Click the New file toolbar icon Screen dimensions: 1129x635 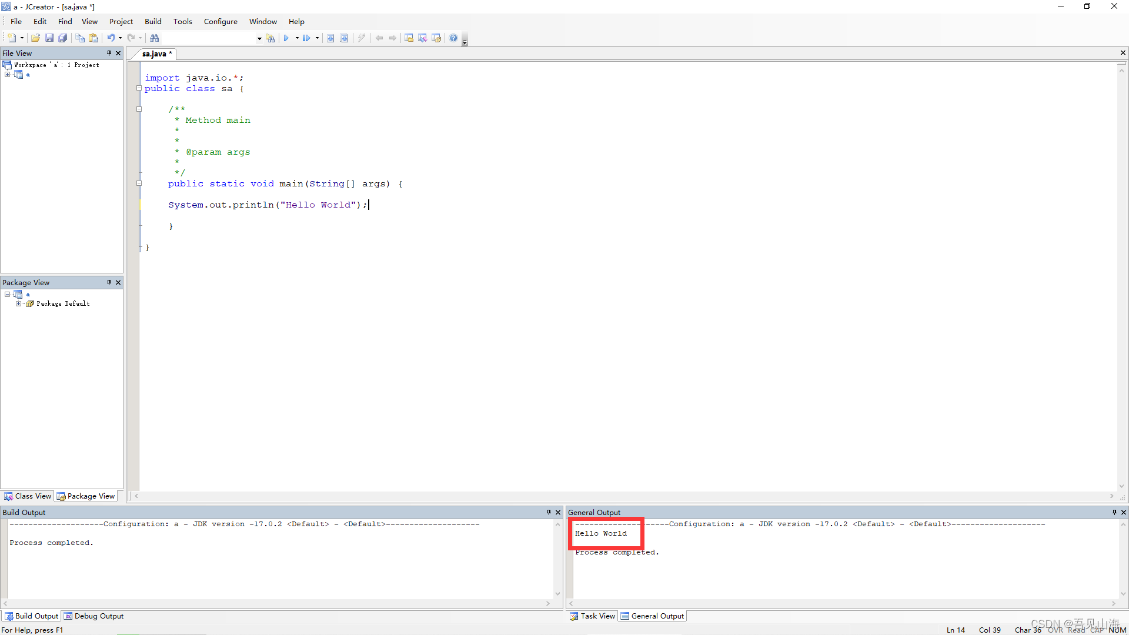12,38
